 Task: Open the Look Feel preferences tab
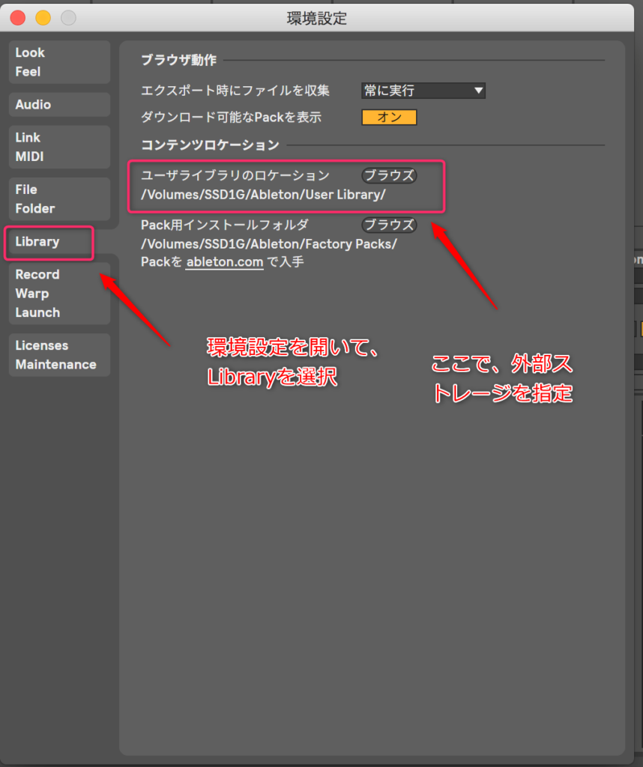[x=58, y=62]
